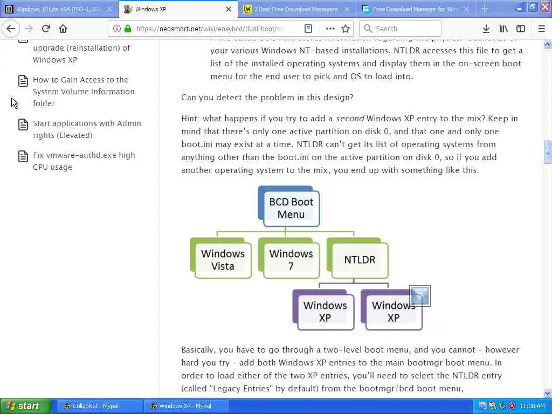Show site information icon in address bar
Image resolution: width=552 pixels, height=414 pixels.
(117, 29)
